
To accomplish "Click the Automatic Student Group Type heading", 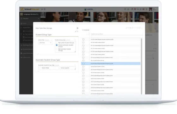I will [x=48, y=60].
